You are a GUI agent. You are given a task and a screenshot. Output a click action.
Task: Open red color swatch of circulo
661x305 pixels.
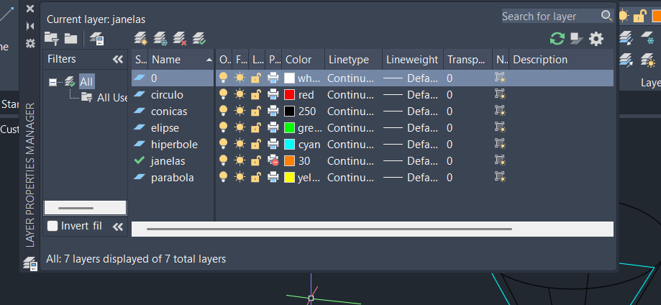point(289,94)
